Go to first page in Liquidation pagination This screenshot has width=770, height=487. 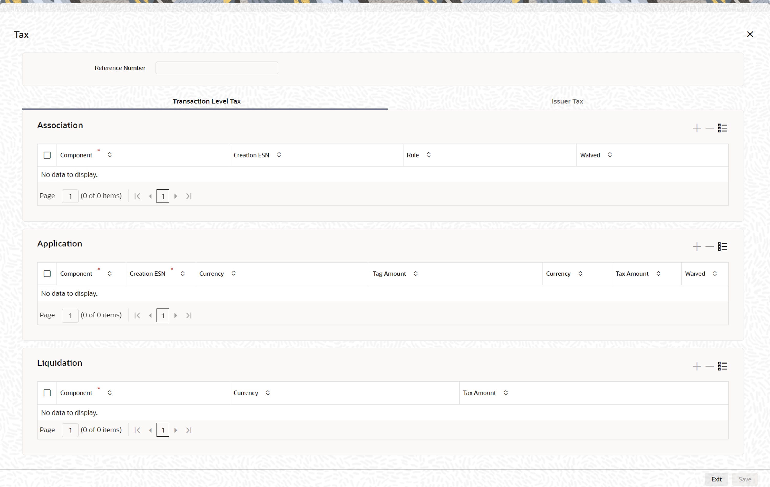pyautogui.click(x=137, y=430)
